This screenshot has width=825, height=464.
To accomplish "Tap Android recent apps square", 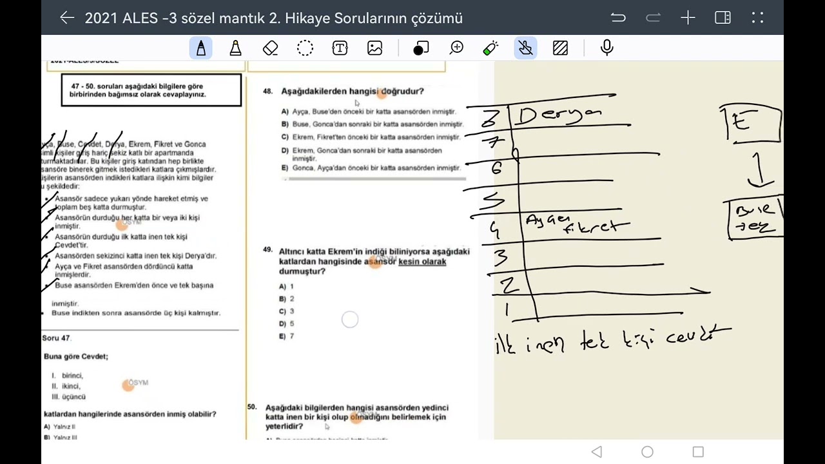I will click(x=698, y=452).
